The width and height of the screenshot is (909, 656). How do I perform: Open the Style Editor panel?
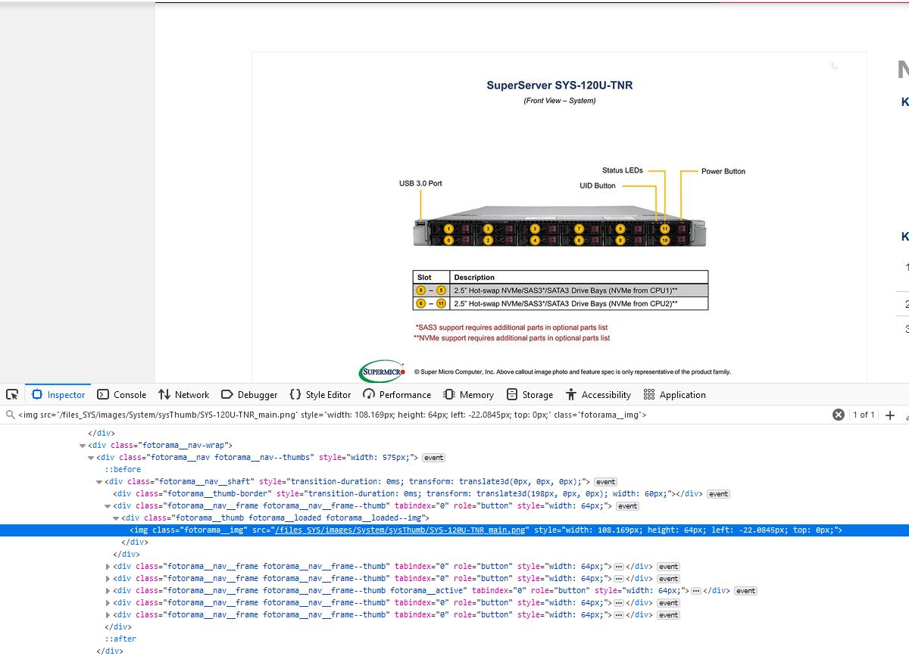[x=320, y=394]
